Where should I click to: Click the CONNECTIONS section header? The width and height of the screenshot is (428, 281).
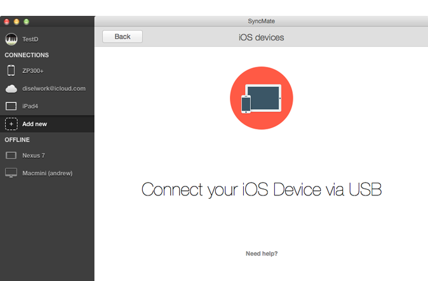pos(27,55)
